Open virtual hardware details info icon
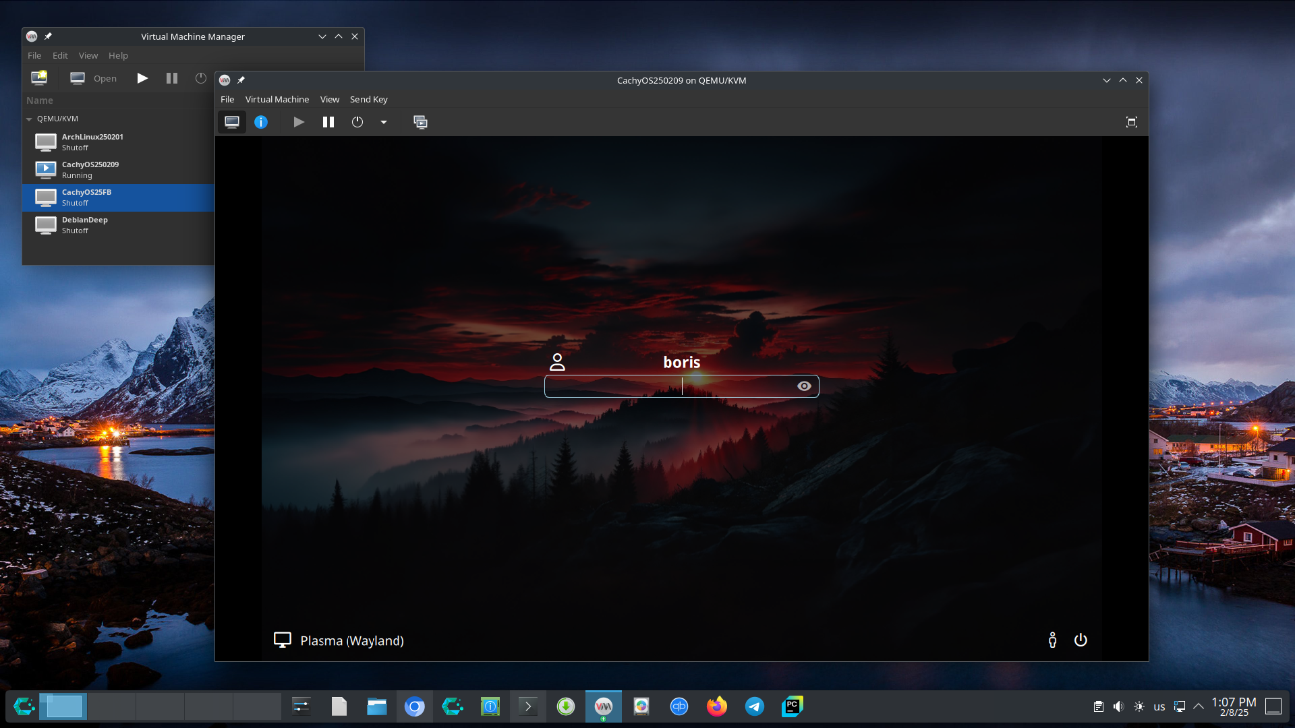 (x=261, y=122)
